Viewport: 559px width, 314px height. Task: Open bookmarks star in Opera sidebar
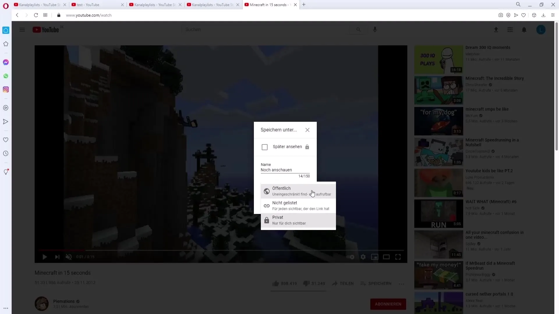[6, 44]
